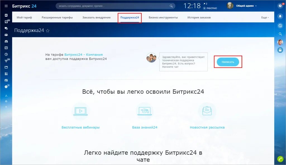Open the workday clock 12:18

pyautogui.click(x=192, y=6)
